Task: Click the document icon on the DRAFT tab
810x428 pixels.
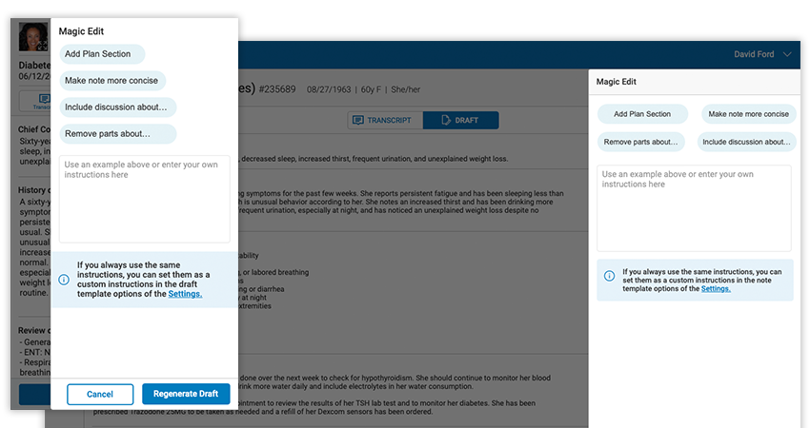Action: click(444, 121)
